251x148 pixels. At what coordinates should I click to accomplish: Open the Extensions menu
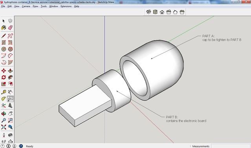(x=66, y=6)
